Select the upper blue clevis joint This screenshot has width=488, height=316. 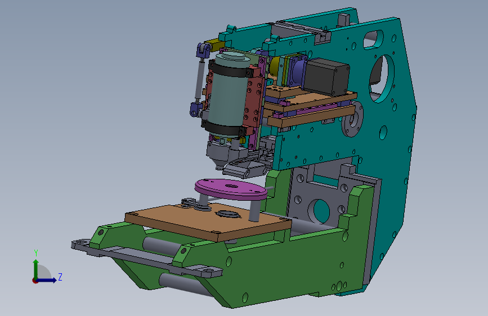(x=204, y=50)
